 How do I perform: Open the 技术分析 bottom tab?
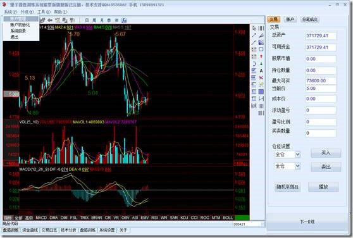point(68,230)
